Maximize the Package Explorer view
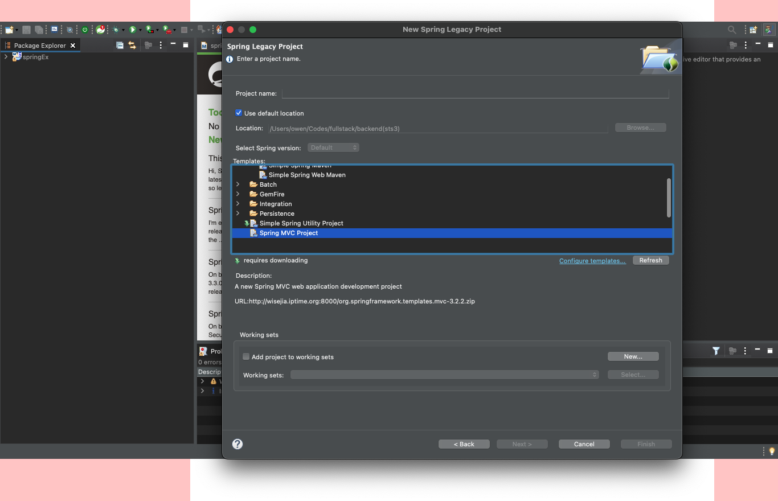Screen dimensions: 778x501 [x=185, y=44]
